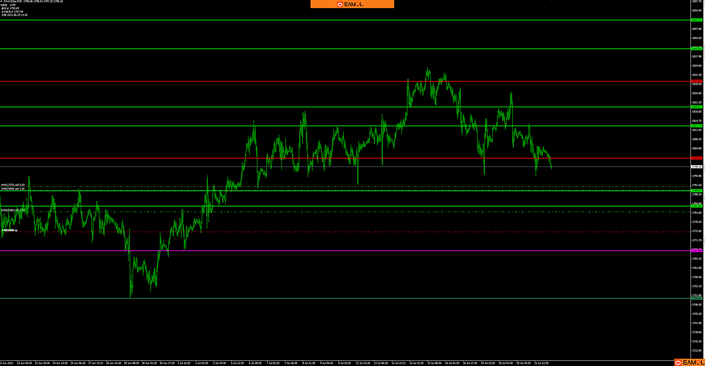Image resolution: width=705 pixels, height=366 pixels.
Task: Select sell order #40013083 label
Action: 13,210
